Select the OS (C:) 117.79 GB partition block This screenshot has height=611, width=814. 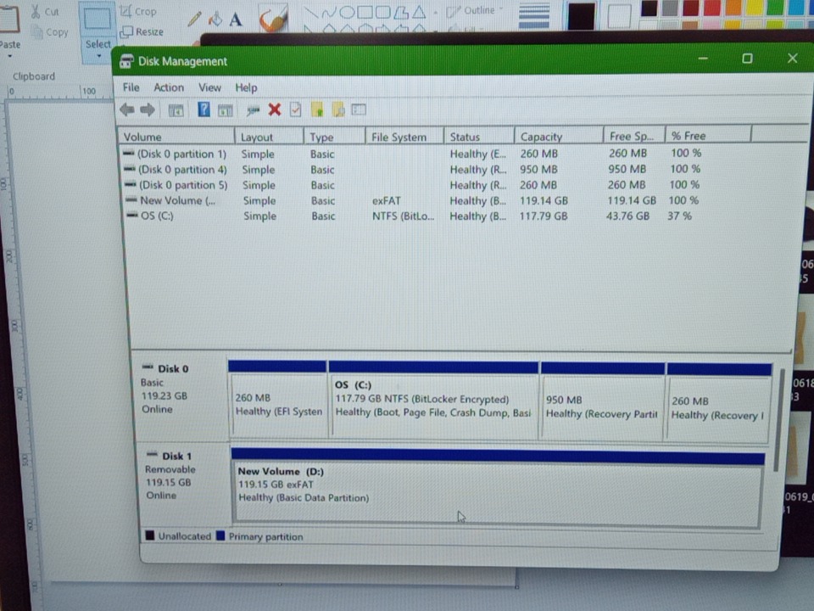(x=434, y=401)
